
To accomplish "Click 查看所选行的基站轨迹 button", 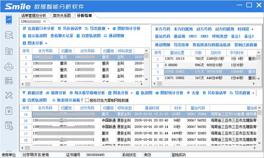I will [x=212, y=45].
